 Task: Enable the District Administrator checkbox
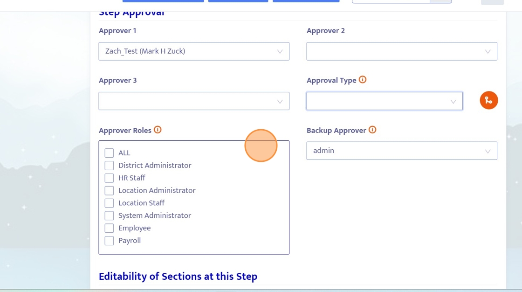(x=109, y=165)
